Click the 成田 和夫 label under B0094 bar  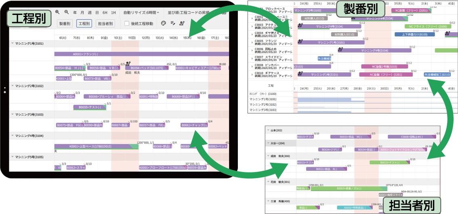point(132,72)
